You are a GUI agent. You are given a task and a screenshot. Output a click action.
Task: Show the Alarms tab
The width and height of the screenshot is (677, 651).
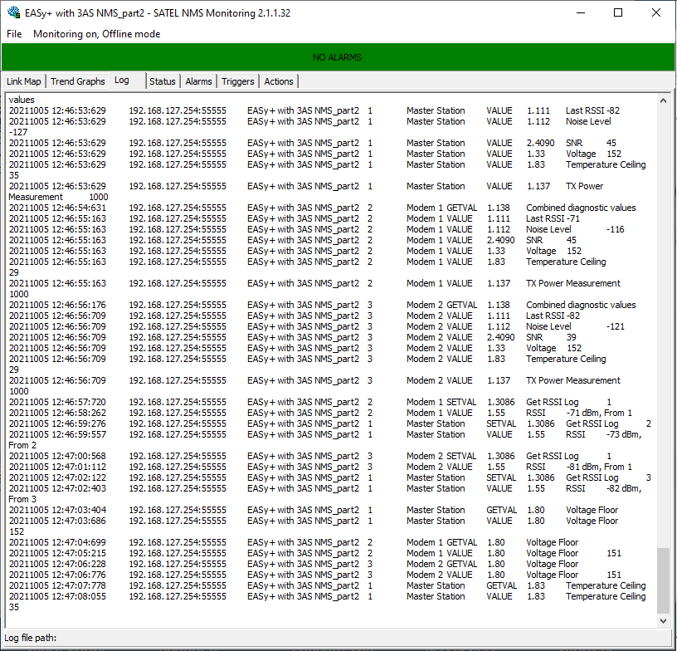[198, 81]
